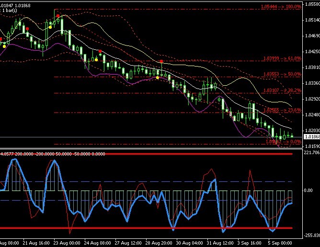Click the 1.0203 price axis label
320x247 pixels.
pos(312,130)
